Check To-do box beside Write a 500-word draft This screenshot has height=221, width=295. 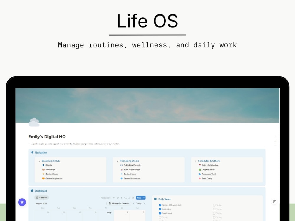pyautogui.click(x=214, y=205)
